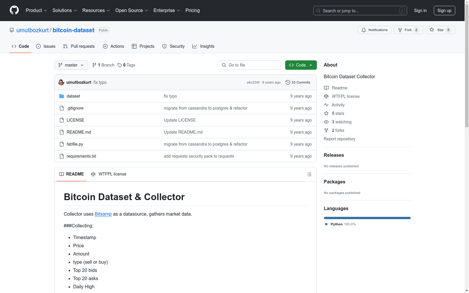Viewport: 469px width, 293px height.
Task: Click the file icon for fabfile.py
Action: tap(62, 144)
